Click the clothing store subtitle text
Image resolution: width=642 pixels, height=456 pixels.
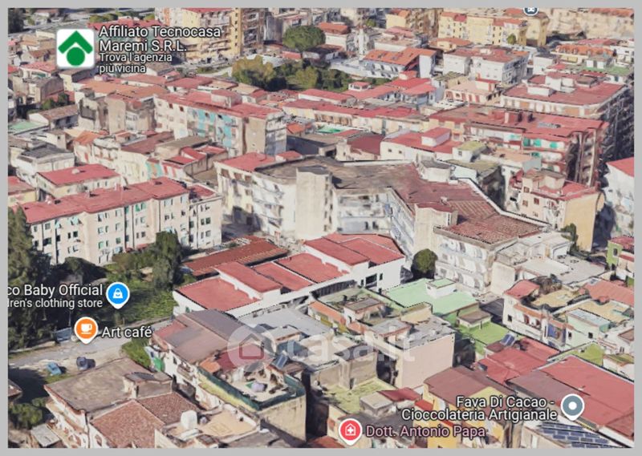point(55,303)
